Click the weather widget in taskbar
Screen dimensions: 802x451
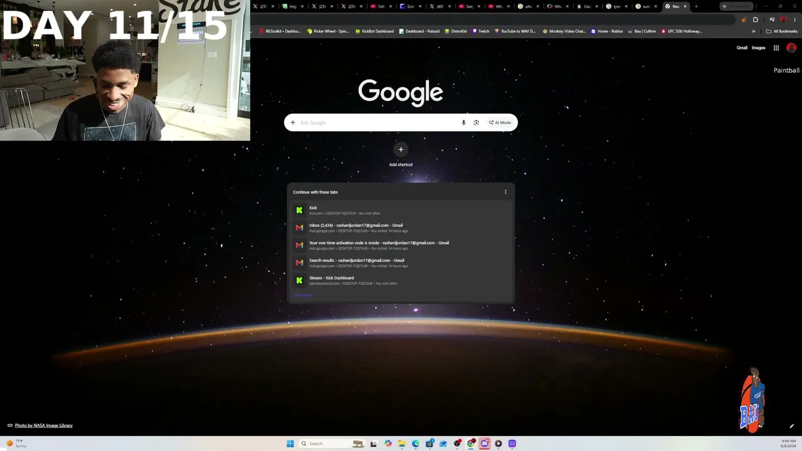click(x=17, y=443)
